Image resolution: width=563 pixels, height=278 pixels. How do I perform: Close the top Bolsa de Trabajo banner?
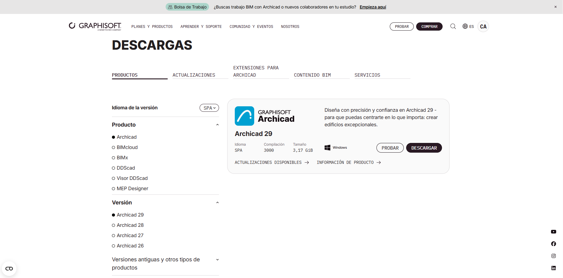(555, 7)
